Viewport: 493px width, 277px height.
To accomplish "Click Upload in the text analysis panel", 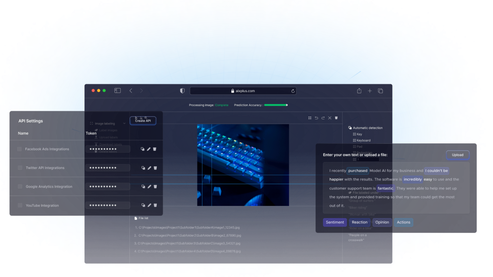I will 457,155.
